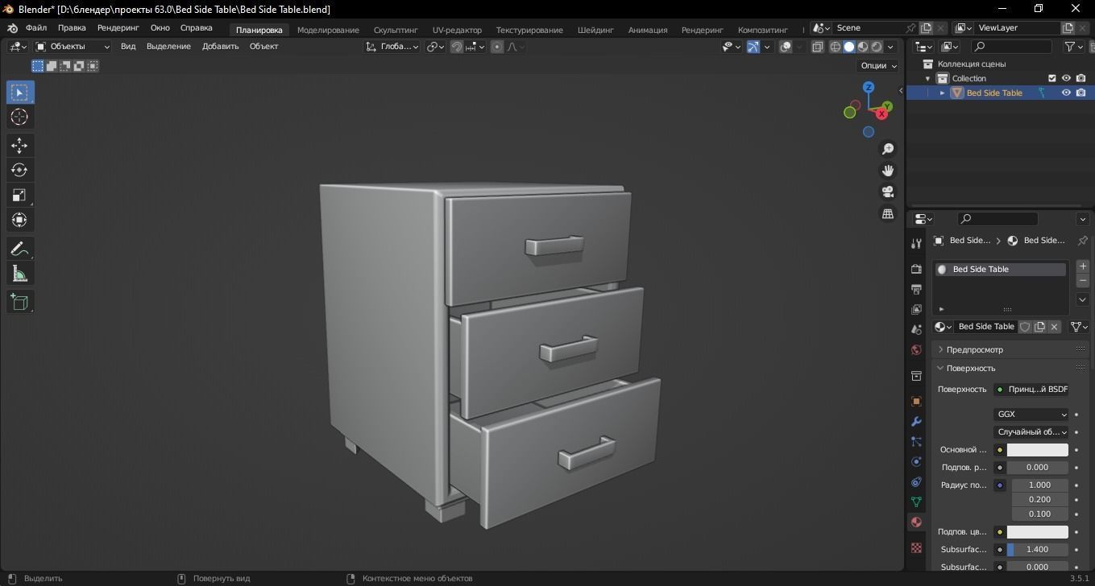The height and width of the screenshot is (586, 1095).
Task: Open Выделение menu in viewport header
Action: pos(168,47)
